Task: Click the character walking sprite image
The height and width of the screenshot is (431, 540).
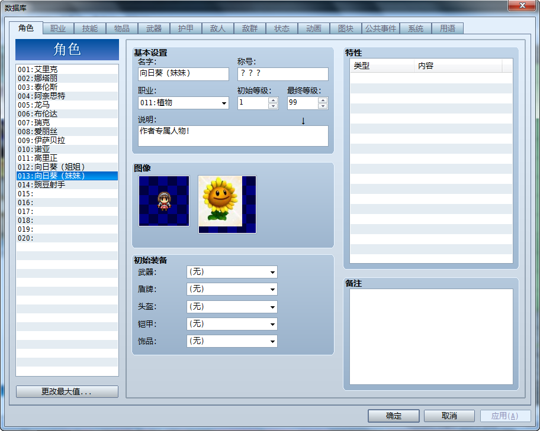Action: click(164, 201)
